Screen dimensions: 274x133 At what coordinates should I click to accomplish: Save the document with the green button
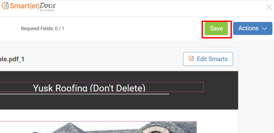[216, 28]
